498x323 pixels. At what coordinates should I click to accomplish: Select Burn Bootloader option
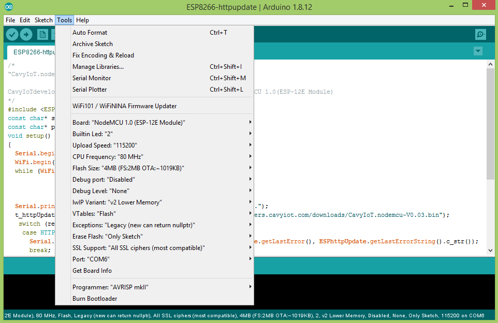95,299
